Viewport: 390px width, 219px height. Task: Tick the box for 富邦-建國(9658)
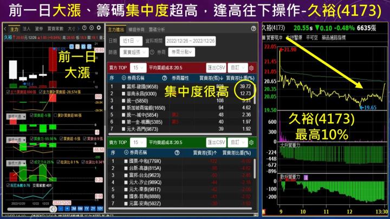(x=123, y=87)
